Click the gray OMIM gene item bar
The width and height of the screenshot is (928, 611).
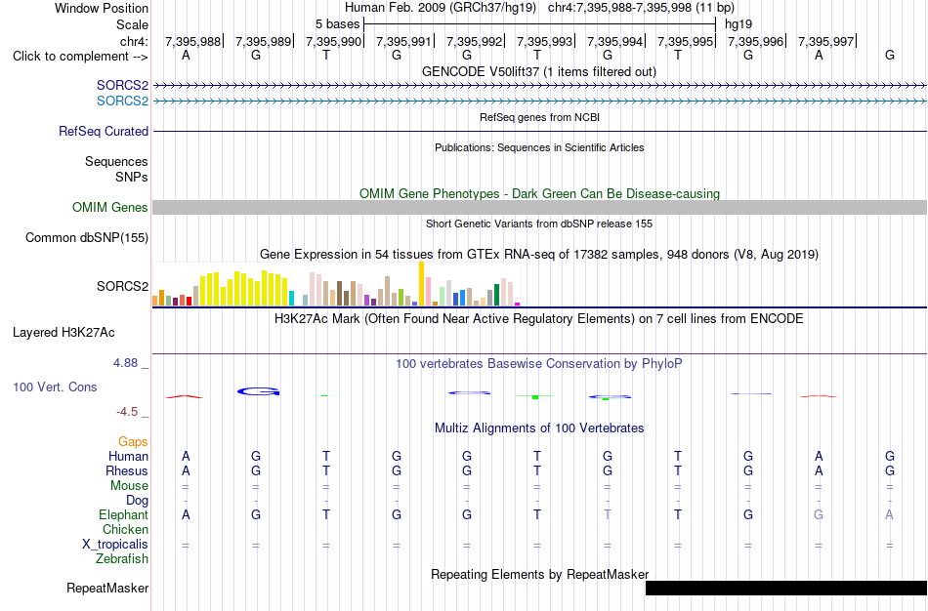point(539,207)
